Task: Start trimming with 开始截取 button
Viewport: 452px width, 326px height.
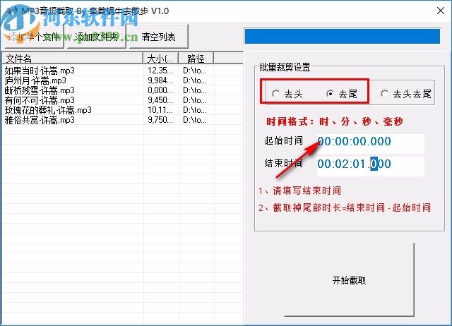Action: [x=349, y=280]
